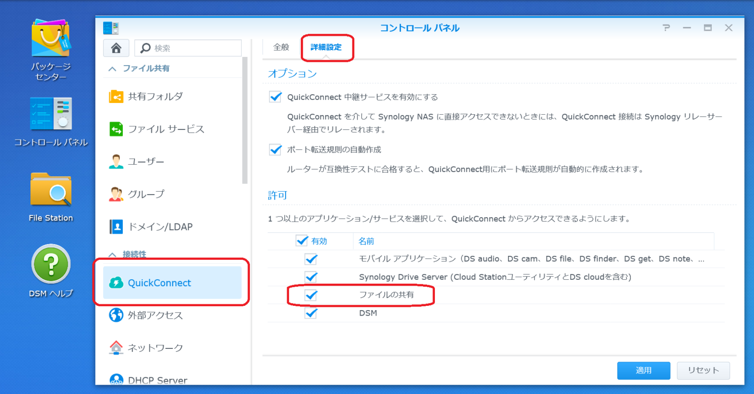Viewport: 754px width, 394px height.
Task: Open the ユーザー settings icon
Action: click(x=147, y=161)
